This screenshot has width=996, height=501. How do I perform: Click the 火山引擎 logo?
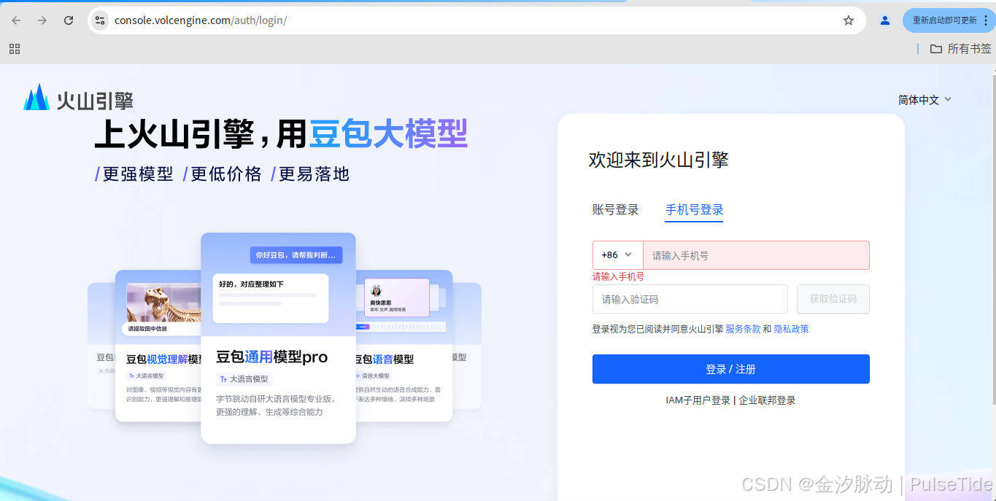(78, 98)
